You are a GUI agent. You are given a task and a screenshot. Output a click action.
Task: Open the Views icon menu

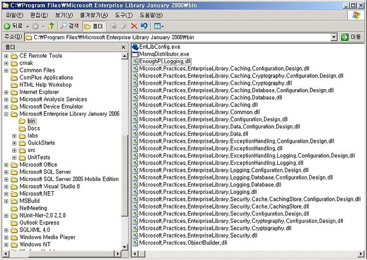click(159, 26)
